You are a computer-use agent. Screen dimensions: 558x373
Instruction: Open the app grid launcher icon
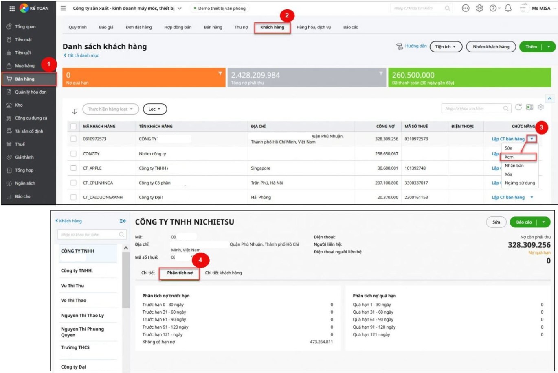(12, 8)
